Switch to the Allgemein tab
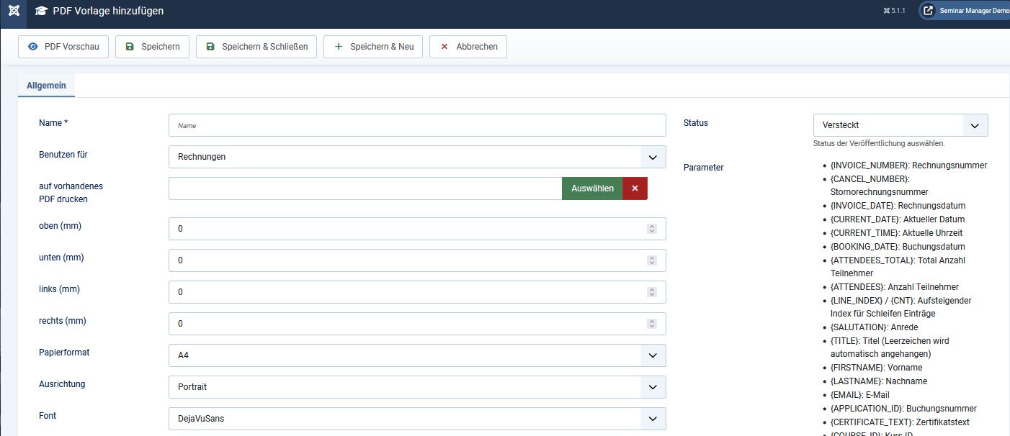This screenshot has height=436, width=1010. (x=46, y=86)
